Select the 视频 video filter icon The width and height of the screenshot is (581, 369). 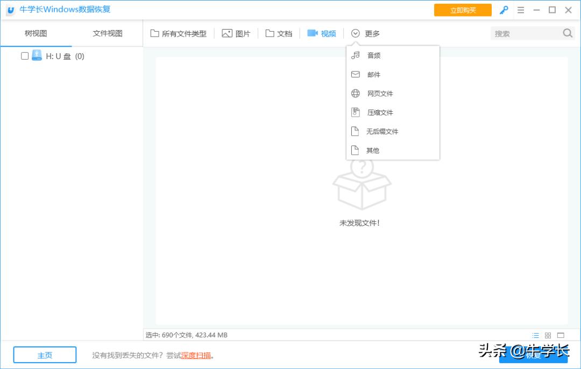312,33
